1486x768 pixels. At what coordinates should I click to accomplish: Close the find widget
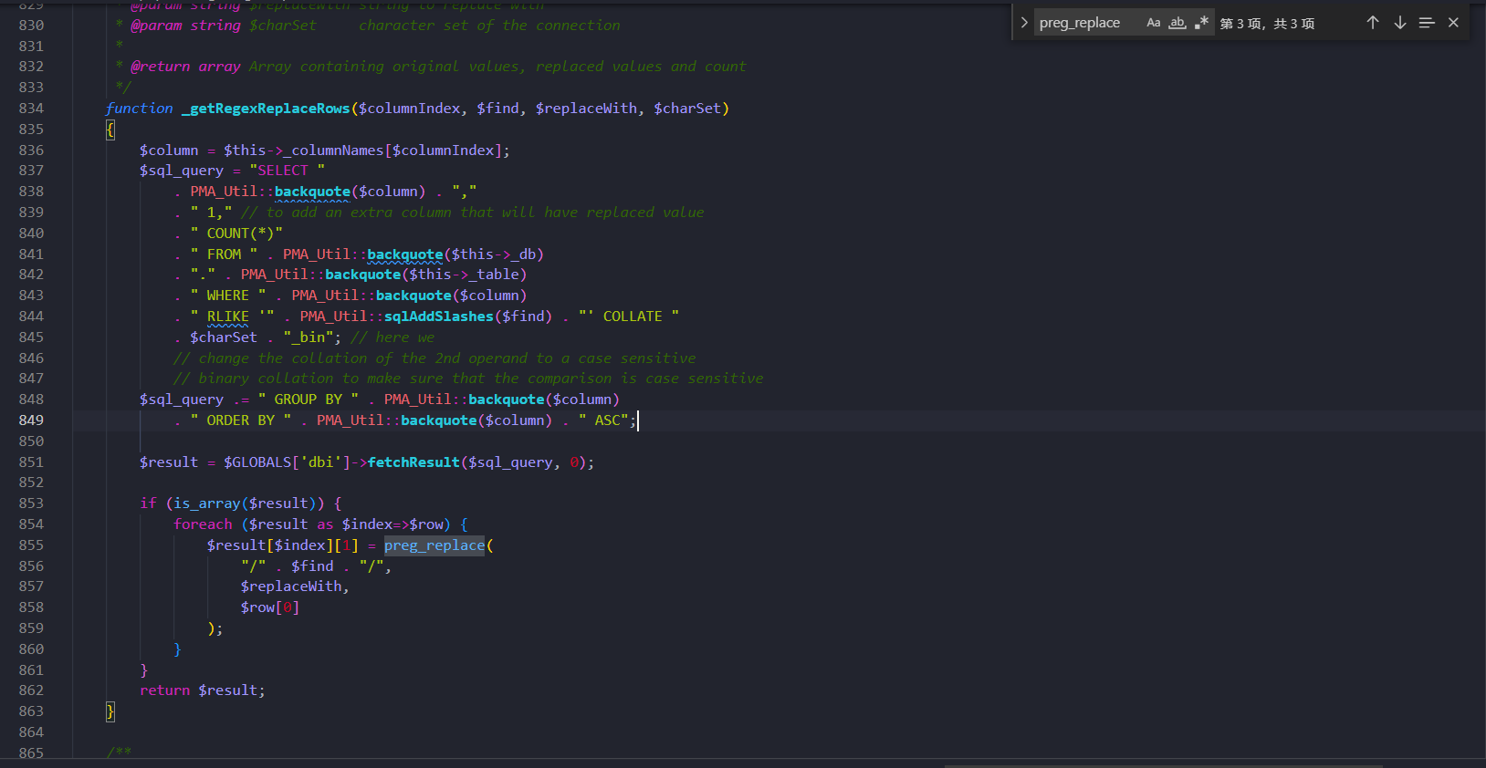point(1454,23)
